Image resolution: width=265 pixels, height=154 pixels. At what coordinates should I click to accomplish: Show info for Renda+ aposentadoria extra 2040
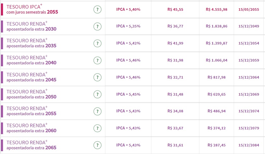(97, 60)
